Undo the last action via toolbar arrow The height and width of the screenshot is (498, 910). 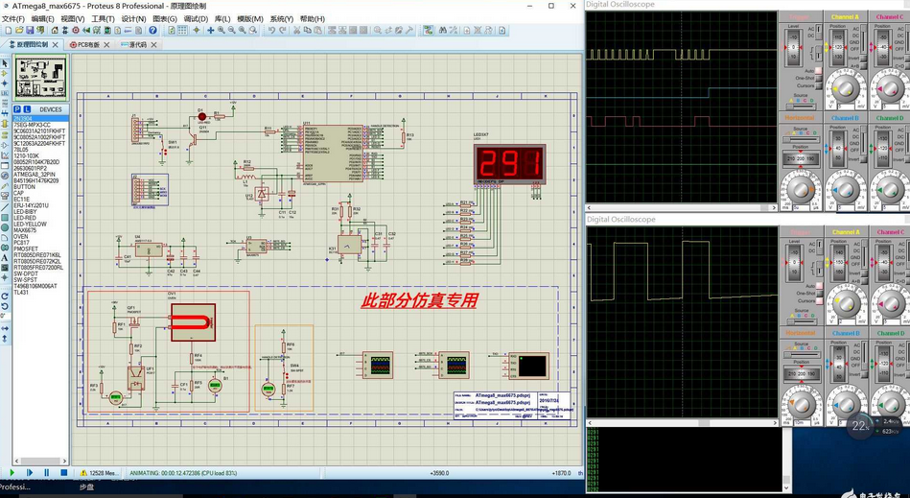271,30
